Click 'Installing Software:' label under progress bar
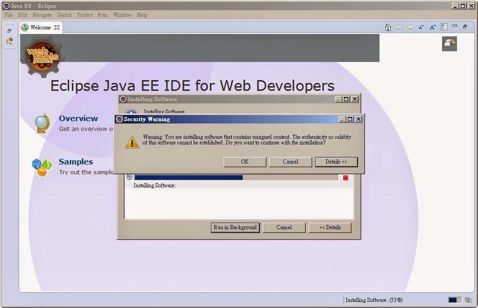The width and height of the screenshot is (478, 308). click(x=155, y=185)
